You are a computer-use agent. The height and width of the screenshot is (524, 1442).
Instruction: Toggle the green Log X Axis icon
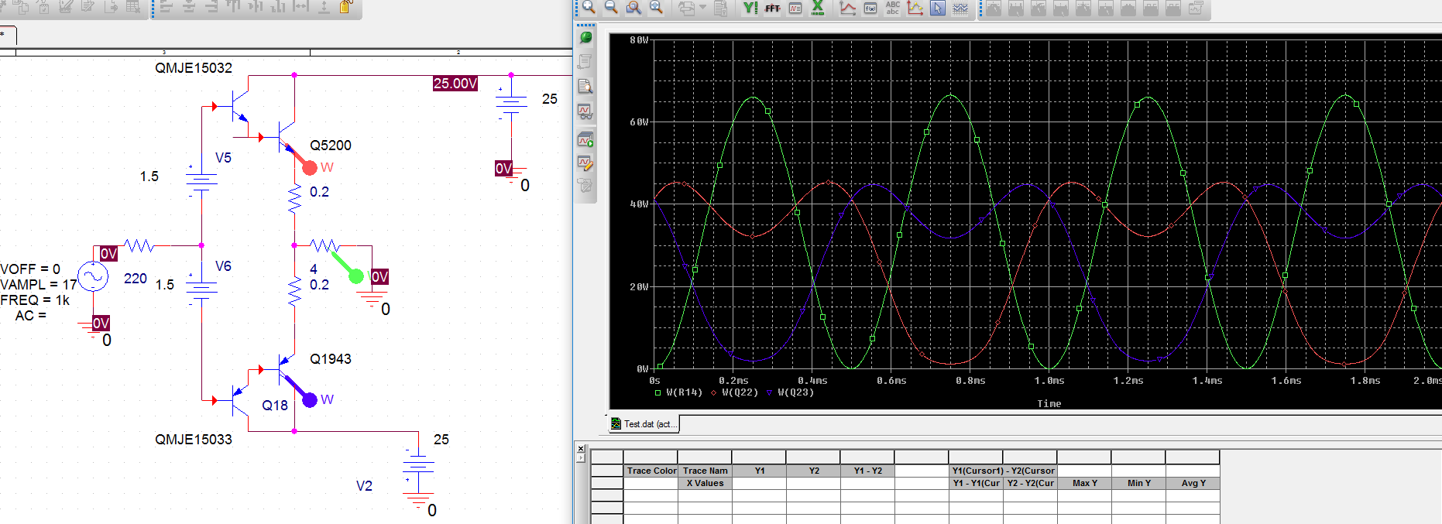(x=817, y=8)
